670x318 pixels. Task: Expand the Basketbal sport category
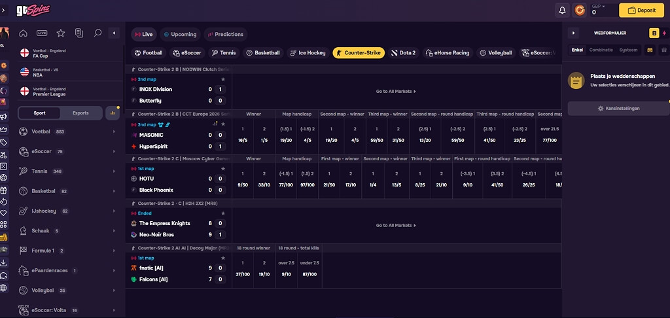[68, 191]
